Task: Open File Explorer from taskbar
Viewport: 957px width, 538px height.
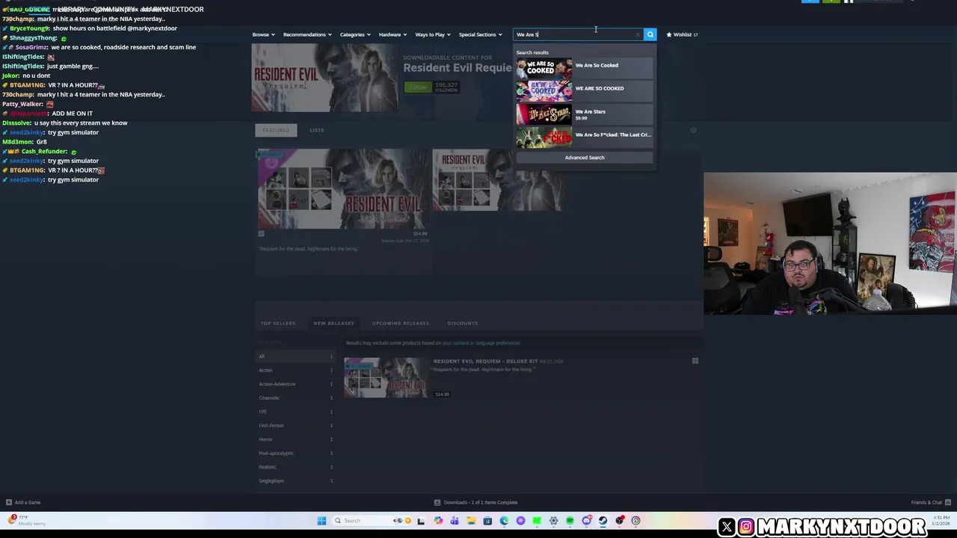Action: point(471,521)
